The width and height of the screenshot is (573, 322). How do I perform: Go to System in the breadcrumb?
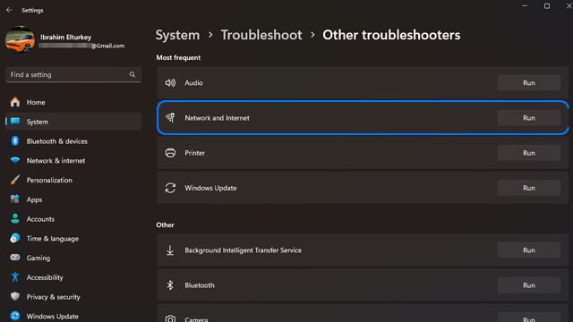(x=177, y=36)
